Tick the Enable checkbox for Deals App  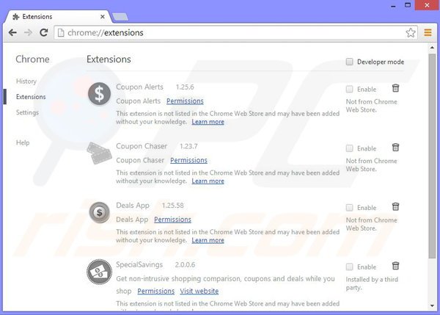click(349, 207)
